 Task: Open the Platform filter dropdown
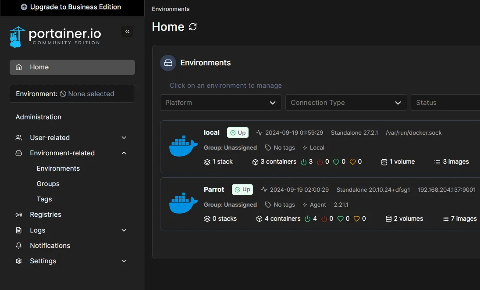click(x=220, y=103)
